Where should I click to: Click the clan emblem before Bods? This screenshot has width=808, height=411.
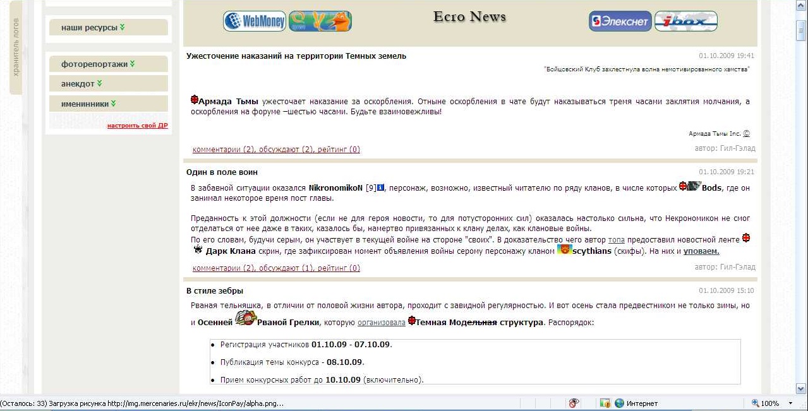point(694,186)
